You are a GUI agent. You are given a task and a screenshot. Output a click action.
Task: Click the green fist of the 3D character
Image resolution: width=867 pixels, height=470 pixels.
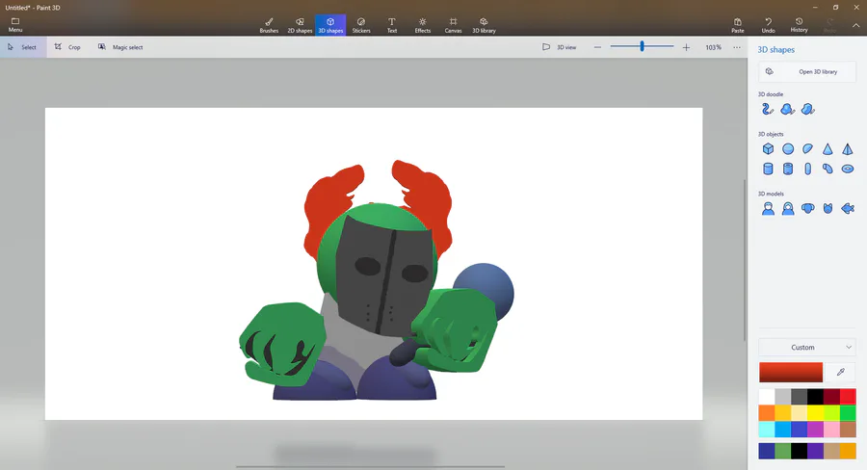(282, 343)
